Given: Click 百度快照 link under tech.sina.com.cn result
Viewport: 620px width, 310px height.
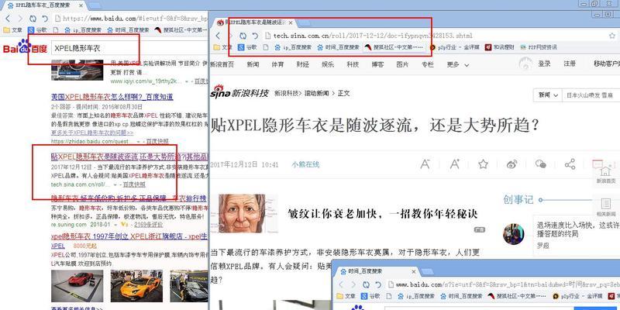Looking at the screenshot, I should tap(134, 184).
